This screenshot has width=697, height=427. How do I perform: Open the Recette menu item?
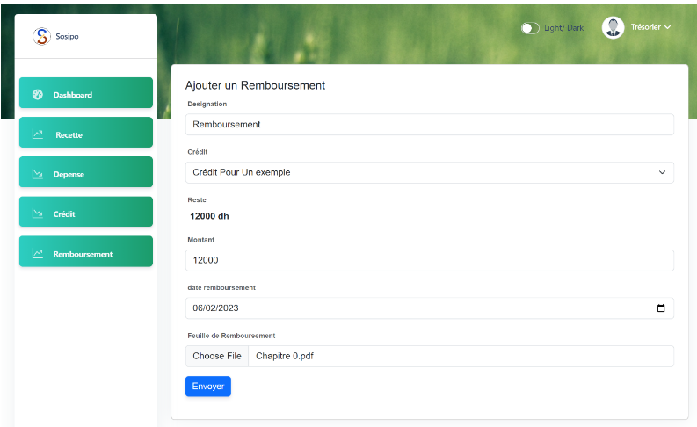[x=86, y=133]
